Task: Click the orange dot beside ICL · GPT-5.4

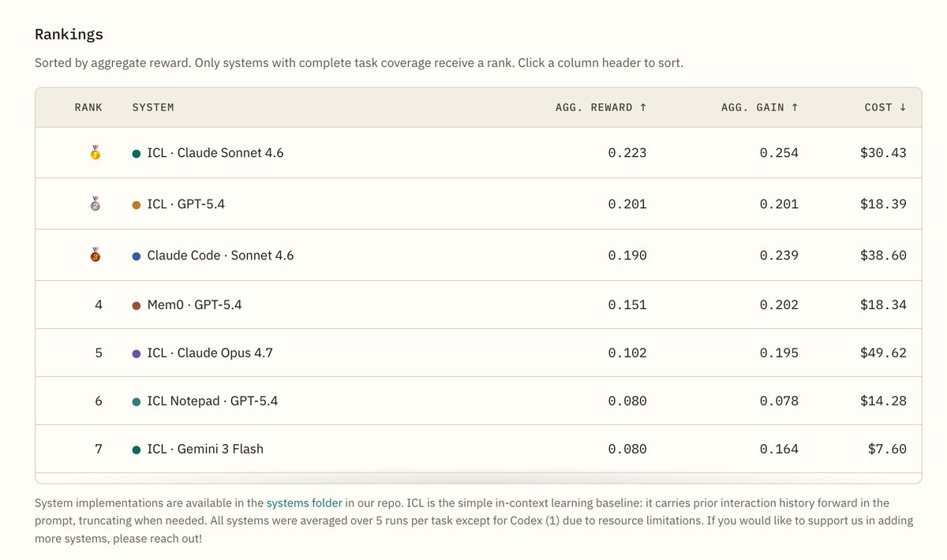Action: tap(137, 205)
